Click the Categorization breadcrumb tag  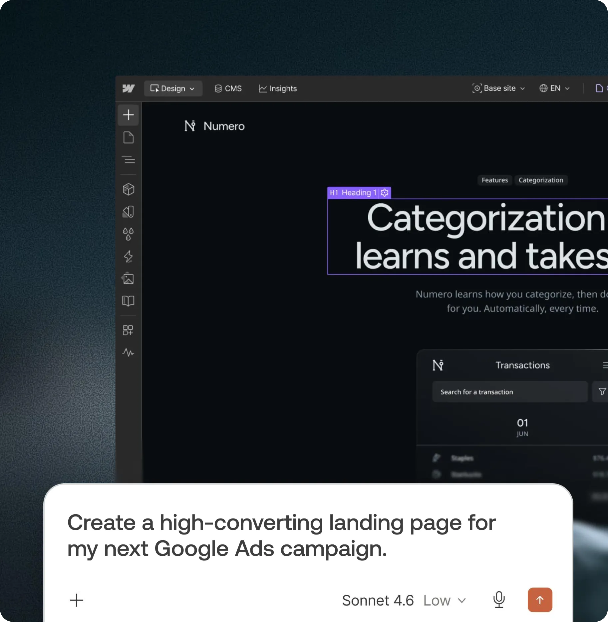541,180
